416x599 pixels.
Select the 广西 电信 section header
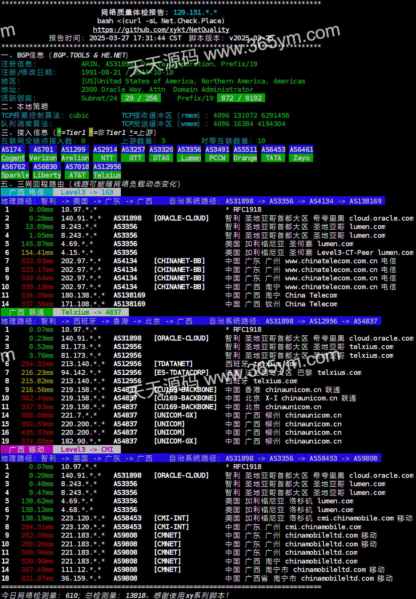click(27, 192)
